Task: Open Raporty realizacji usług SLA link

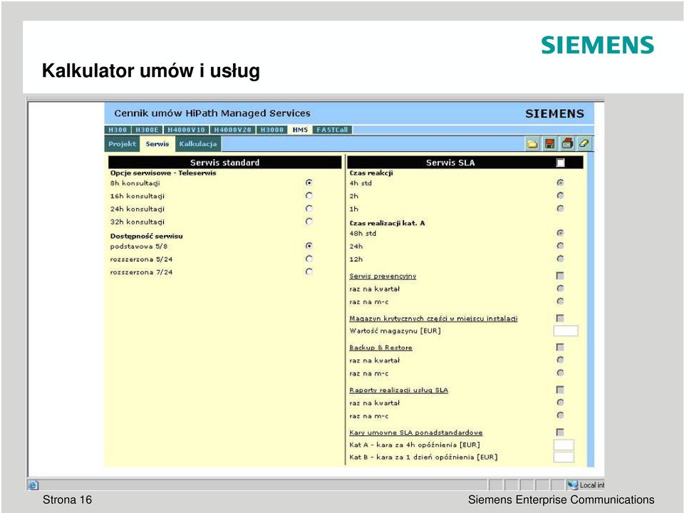Action: [x=399, y=390]
